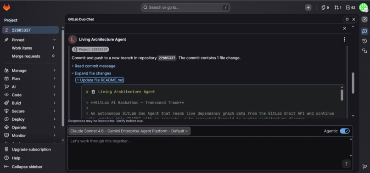
Task: Open chat history clock icon
Action: pos(364,41)
